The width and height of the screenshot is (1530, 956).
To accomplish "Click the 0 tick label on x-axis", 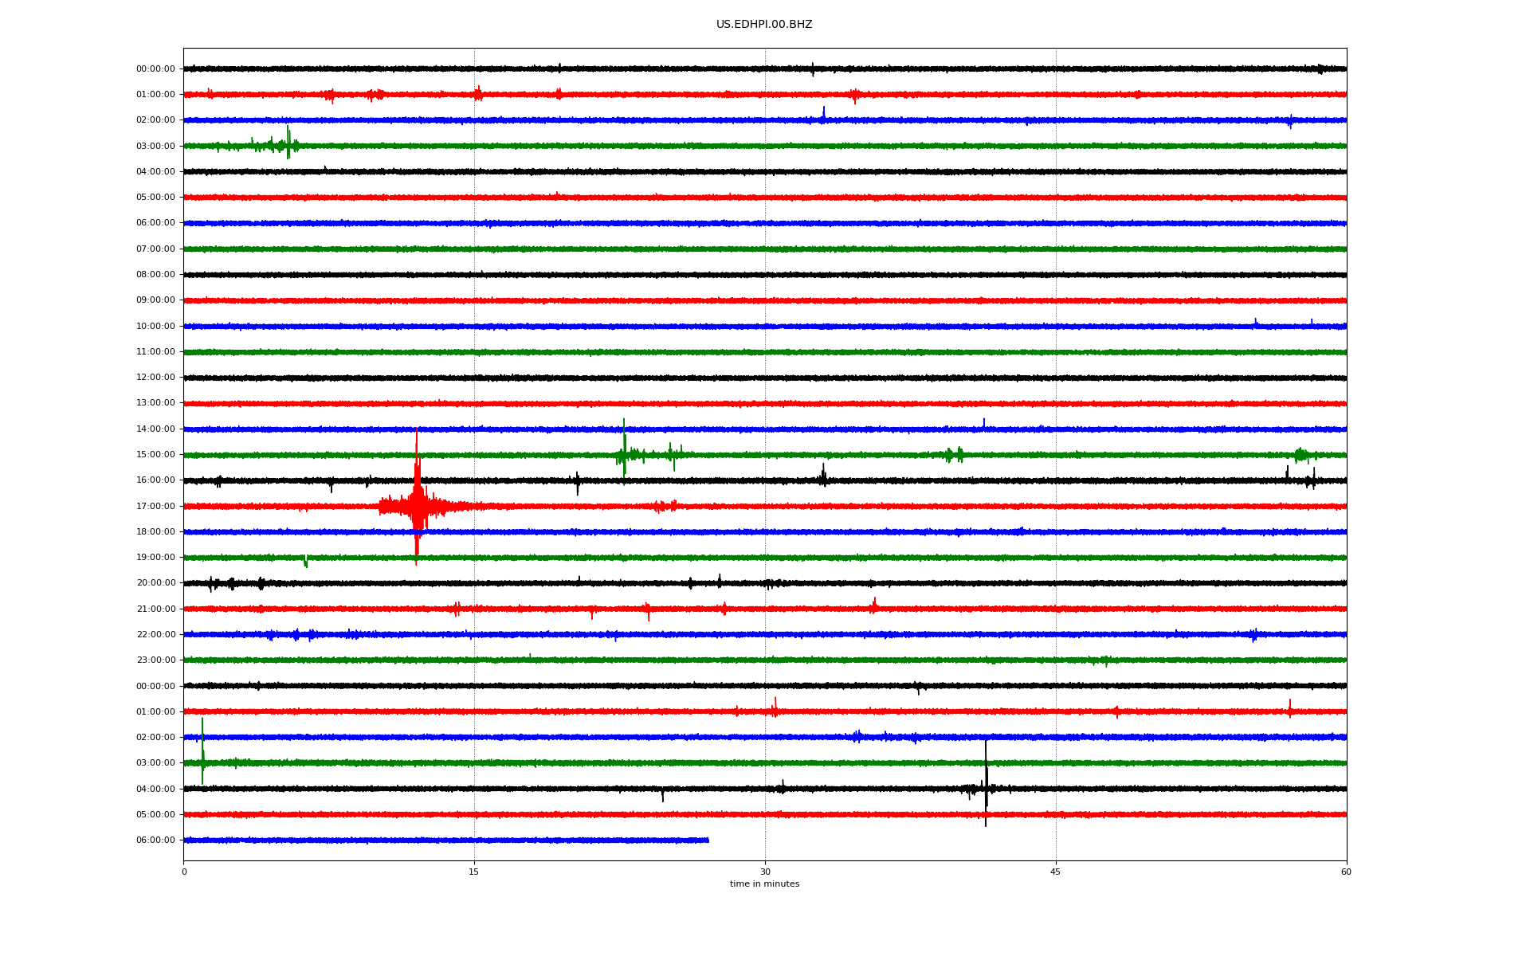I will [184, 872].
